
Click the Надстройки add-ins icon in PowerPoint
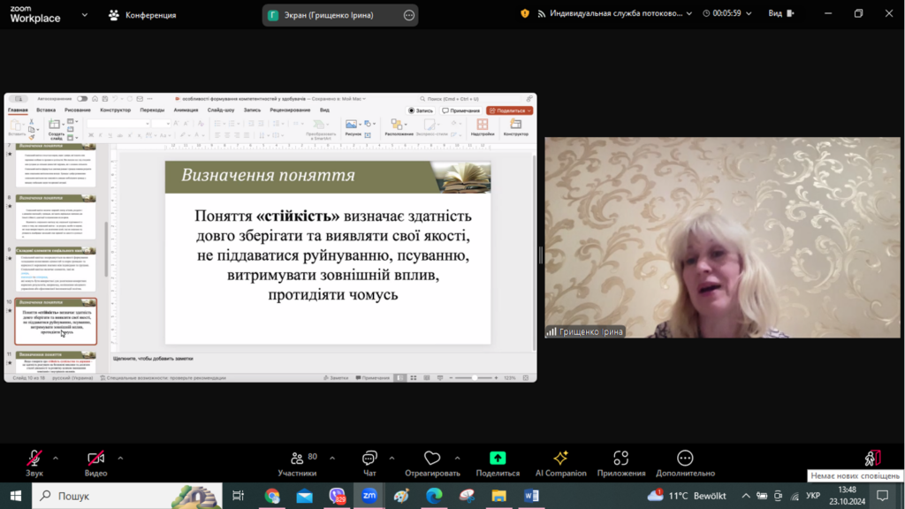point(482,125)
